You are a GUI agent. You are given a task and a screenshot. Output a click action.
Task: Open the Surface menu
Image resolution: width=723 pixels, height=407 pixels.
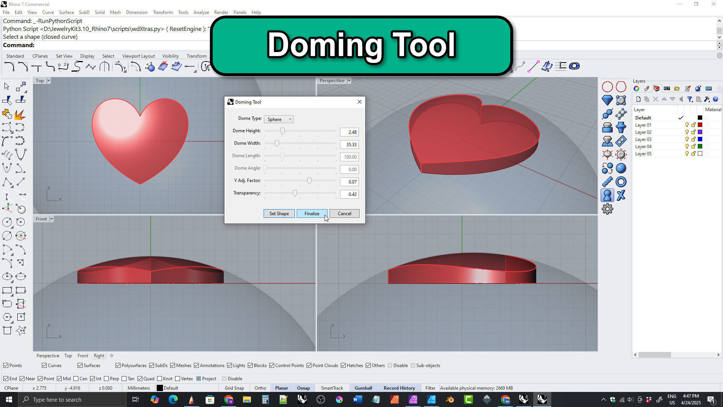tap(66, 12)
